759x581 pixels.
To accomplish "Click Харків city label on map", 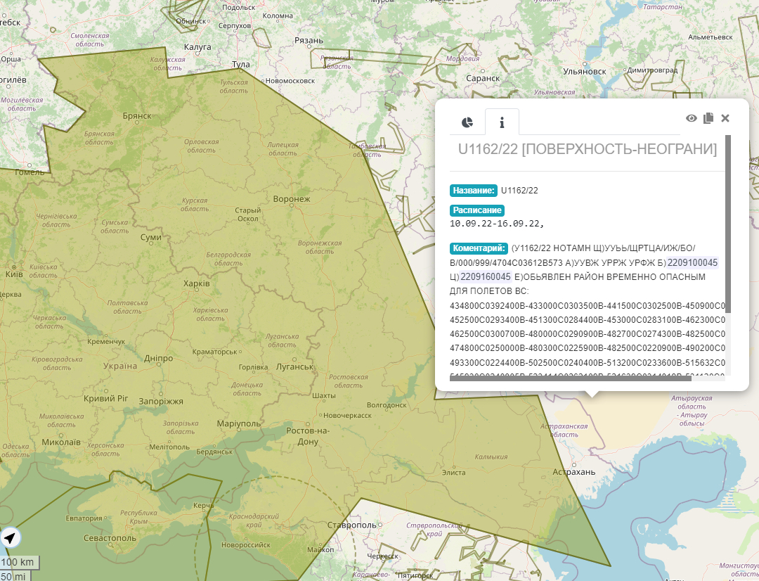I will click(197, 283).
